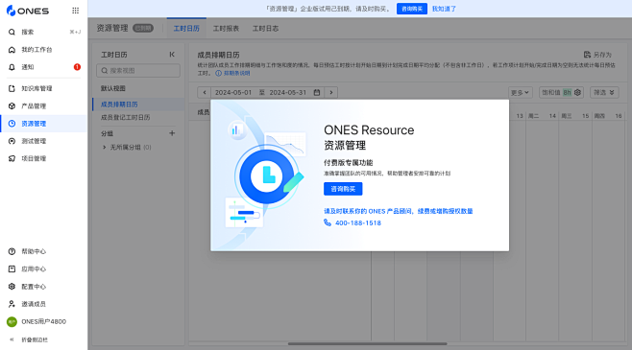This screenshot has height=350, width=632.
Task: Click the 排期表说明 info icon
Action: click(x=218, y=73)
